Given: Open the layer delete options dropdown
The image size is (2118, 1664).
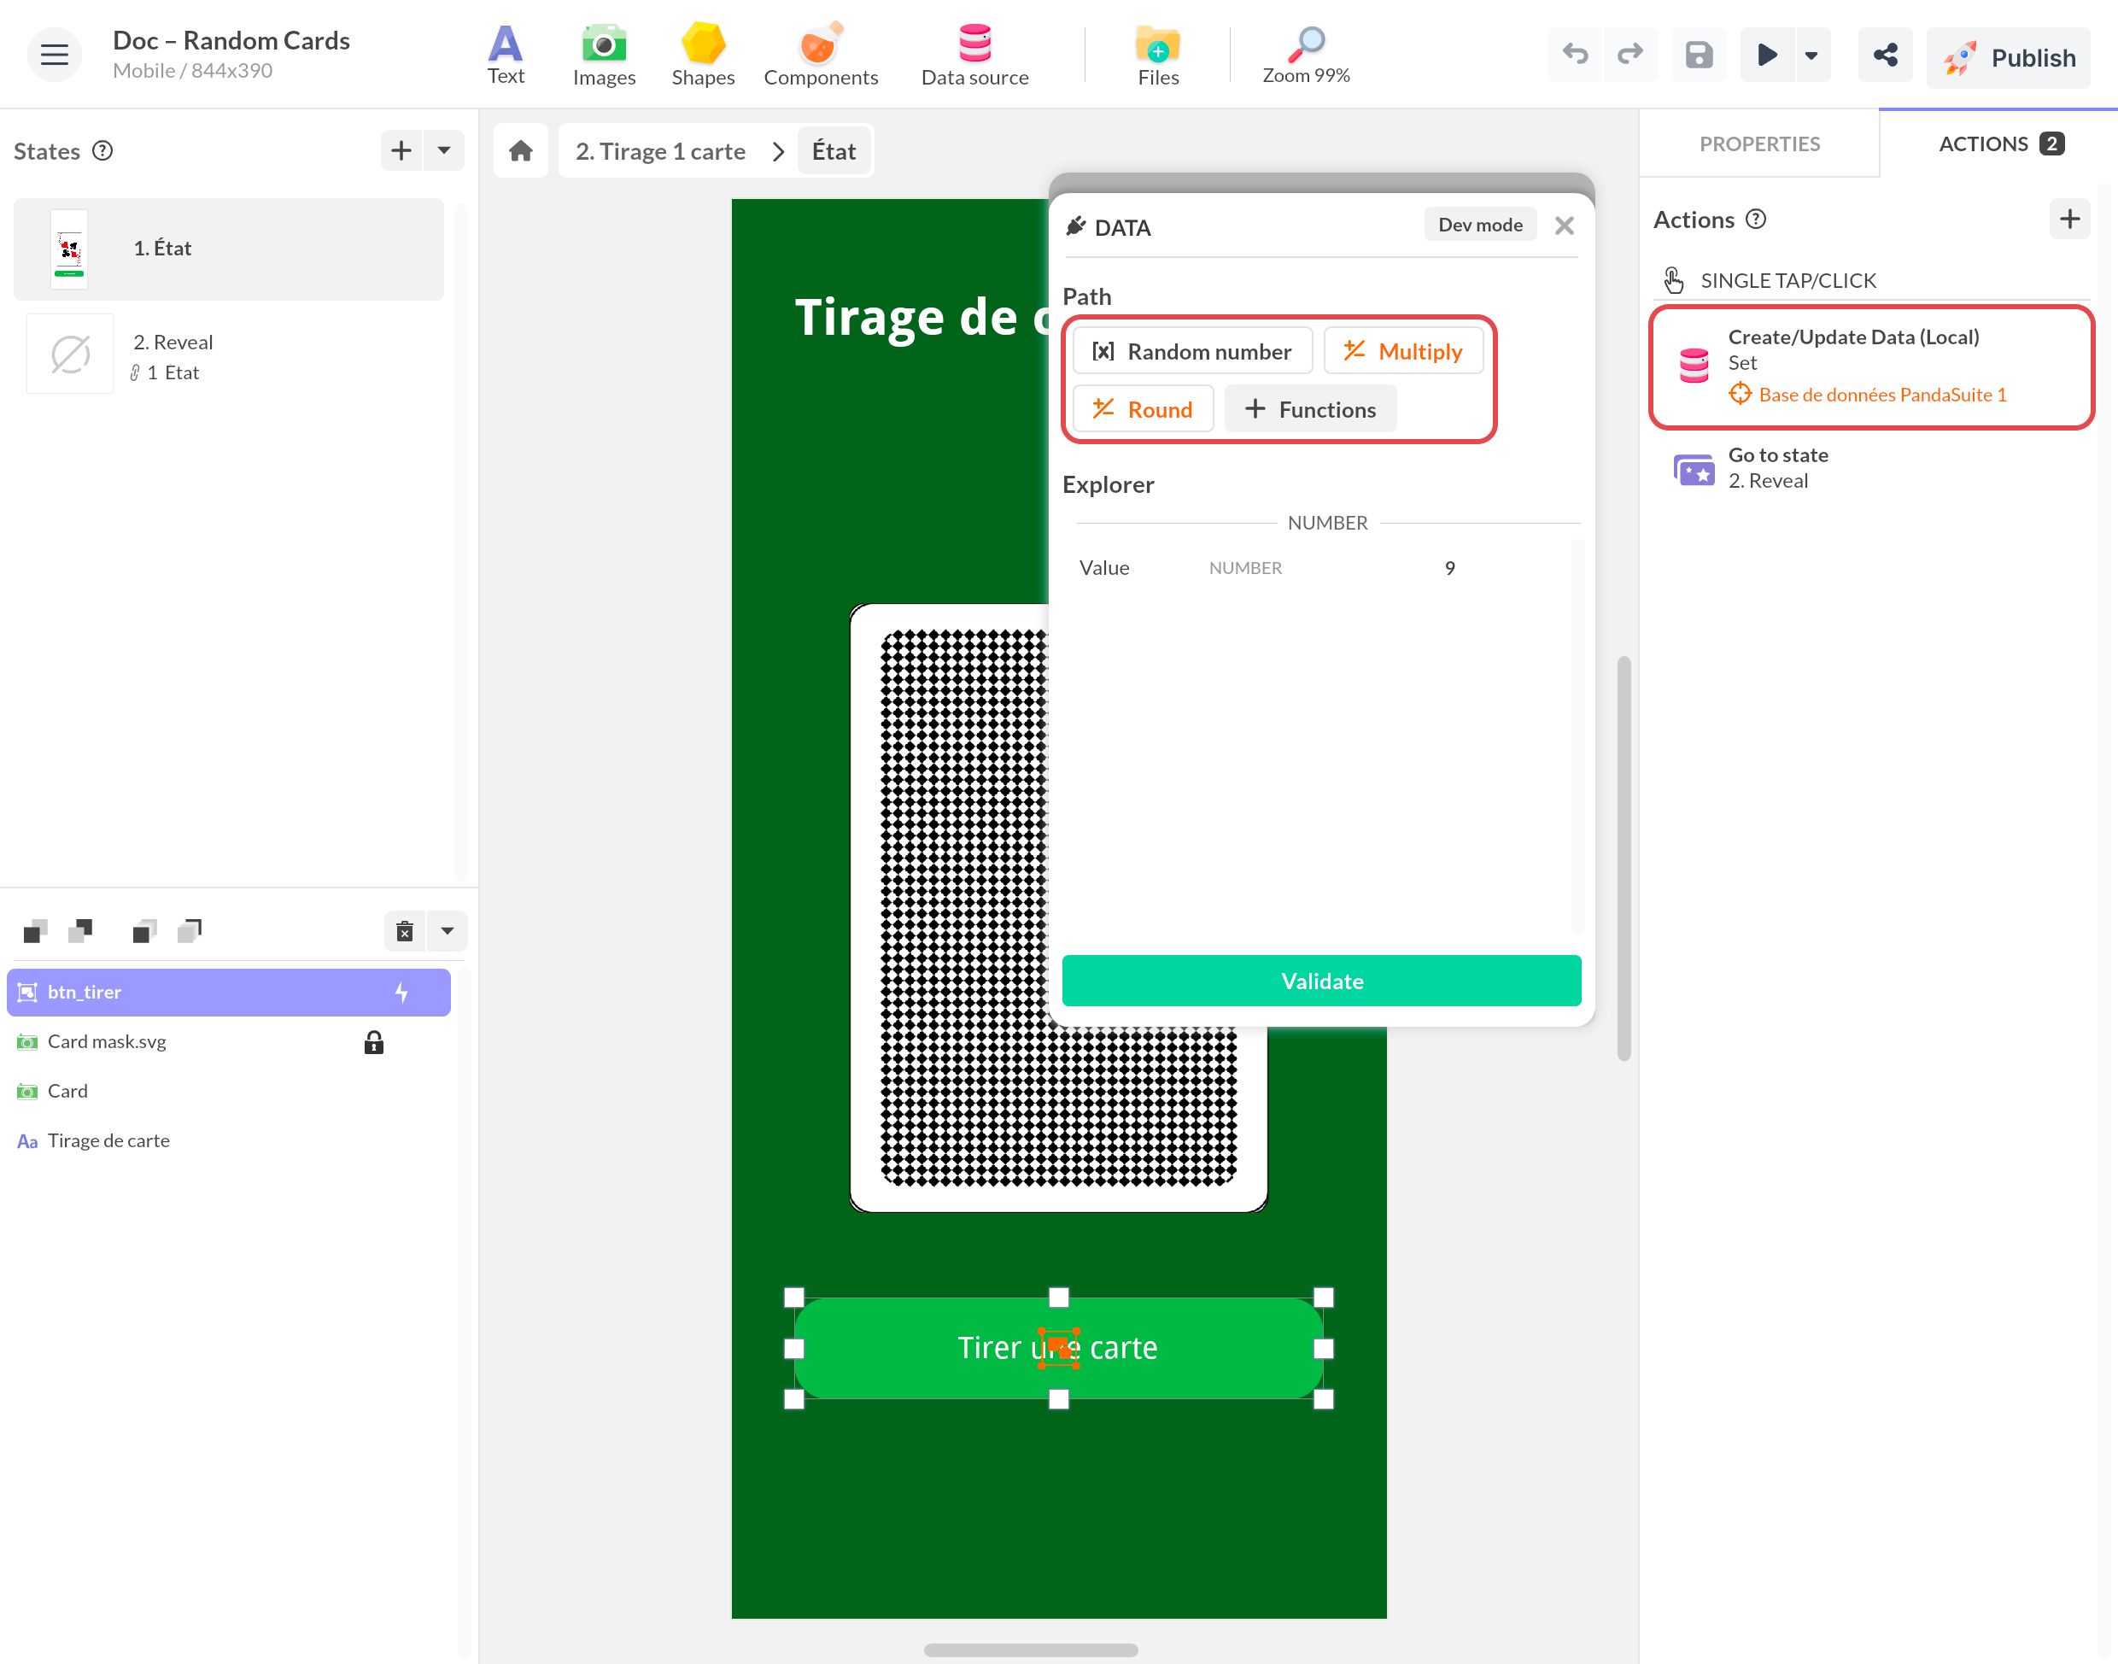Looking at the screenshot, I should tap(448, 931).
